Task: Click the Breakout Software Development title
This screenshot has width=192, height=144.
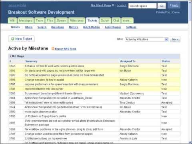Action: click(x=41, y=12)
